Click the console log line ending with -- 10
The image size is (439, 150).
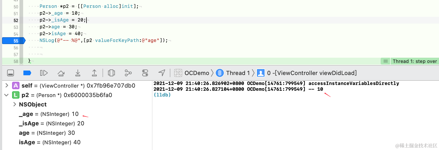238,89
